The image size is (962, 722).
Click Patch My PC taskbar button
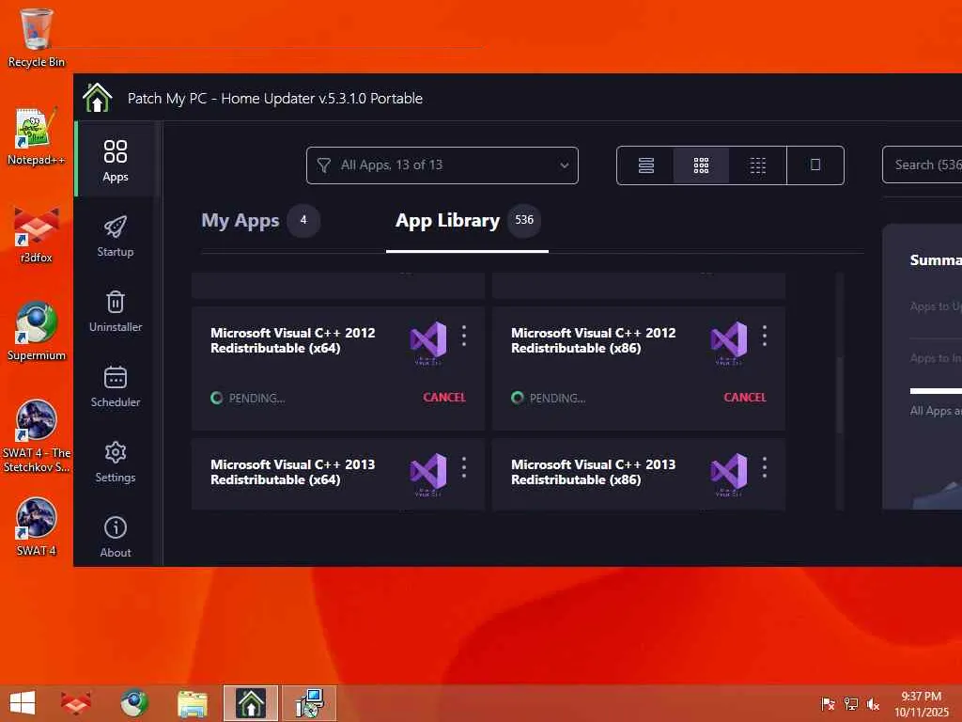(x=250, y=703)
